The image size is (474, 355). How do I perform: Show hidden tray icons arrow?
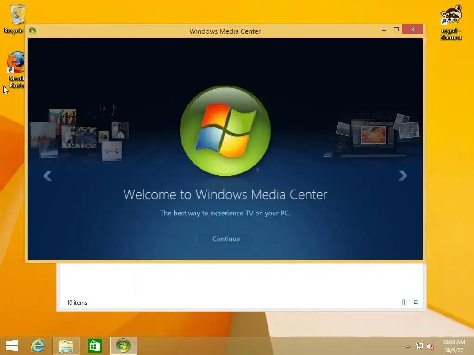pos(408,346)
